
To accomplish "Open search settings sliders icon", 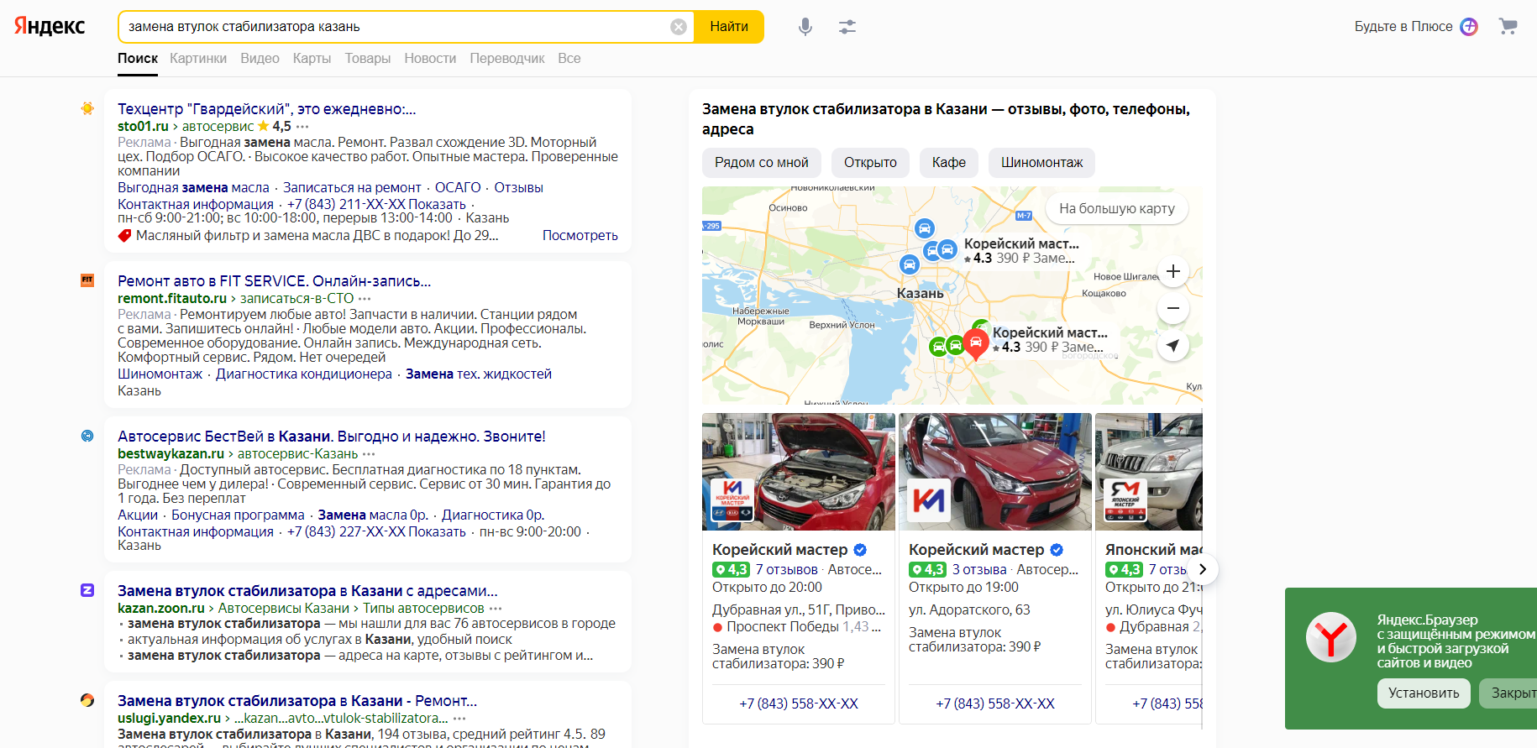I will [847, 27].
